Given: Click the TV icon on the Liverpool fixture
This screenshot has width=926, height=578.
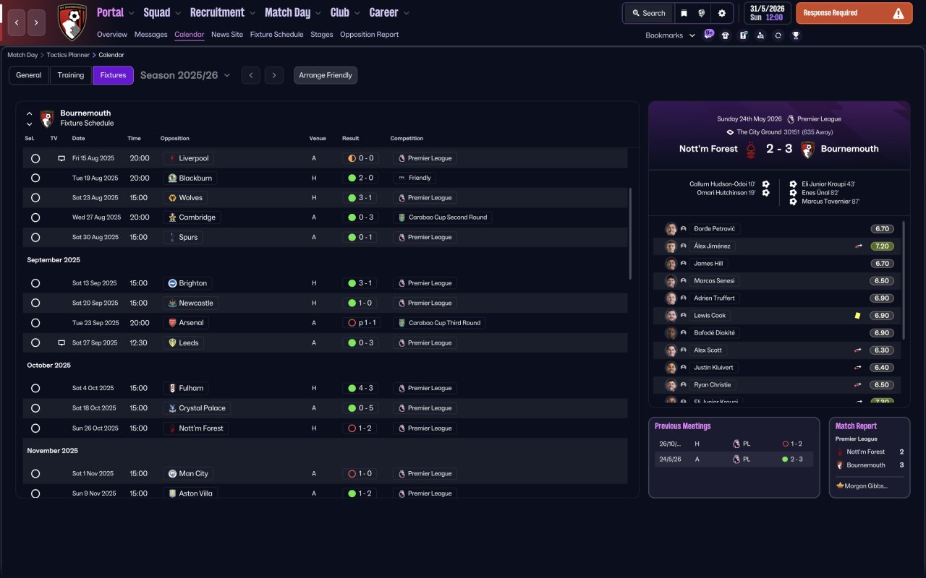Looking at the screenshot, I should point(61,158).
